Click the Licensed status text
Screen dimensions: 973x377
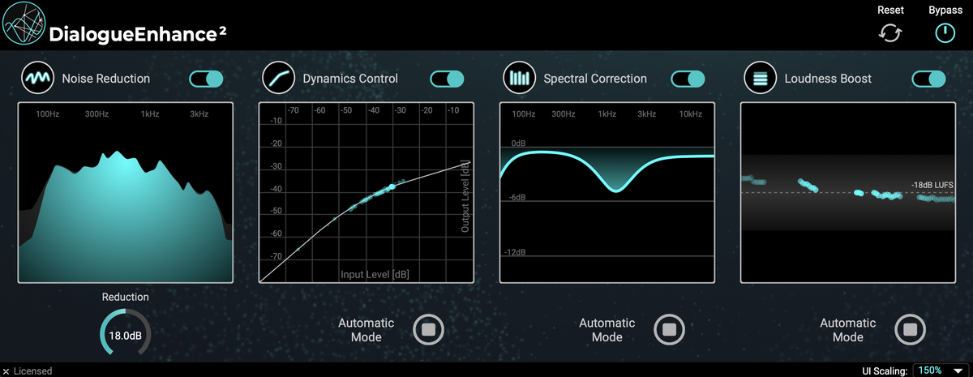(x=32, y=371)
